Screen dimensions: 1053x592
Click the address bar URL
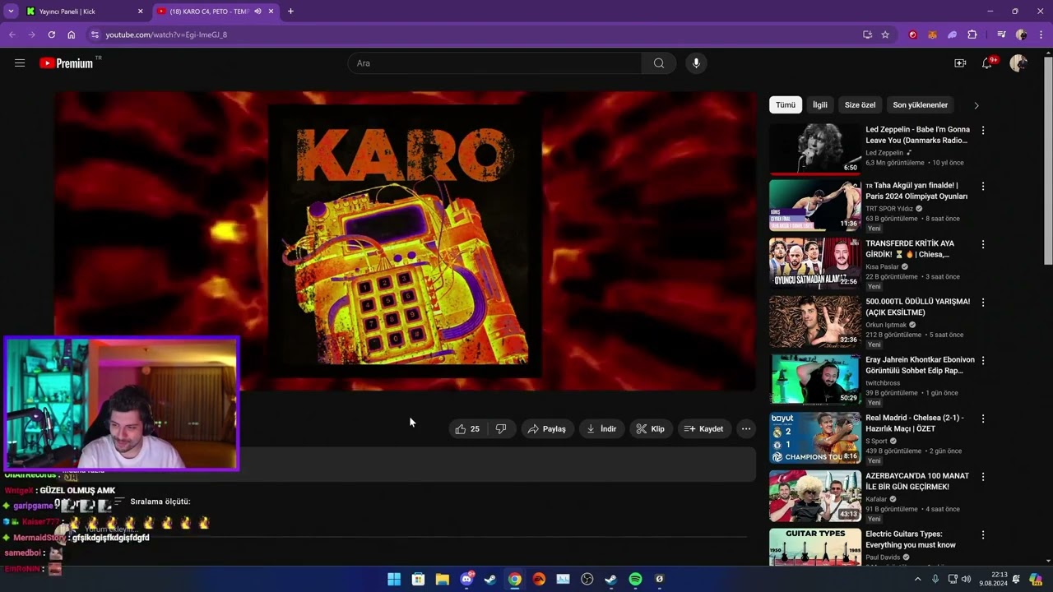[166, 35]
